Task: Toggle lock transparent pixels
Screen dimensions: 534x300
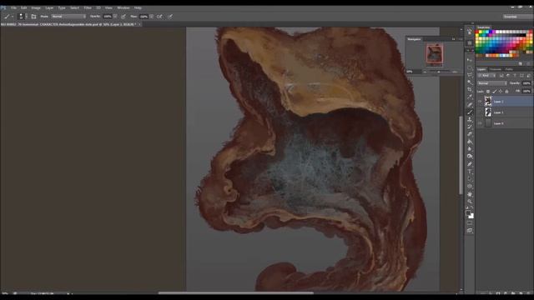Action: coord(488,92)
